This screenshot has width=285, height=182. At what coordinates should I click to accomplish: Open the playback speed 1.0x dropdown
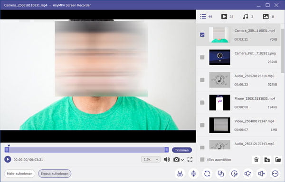point(151,159)
